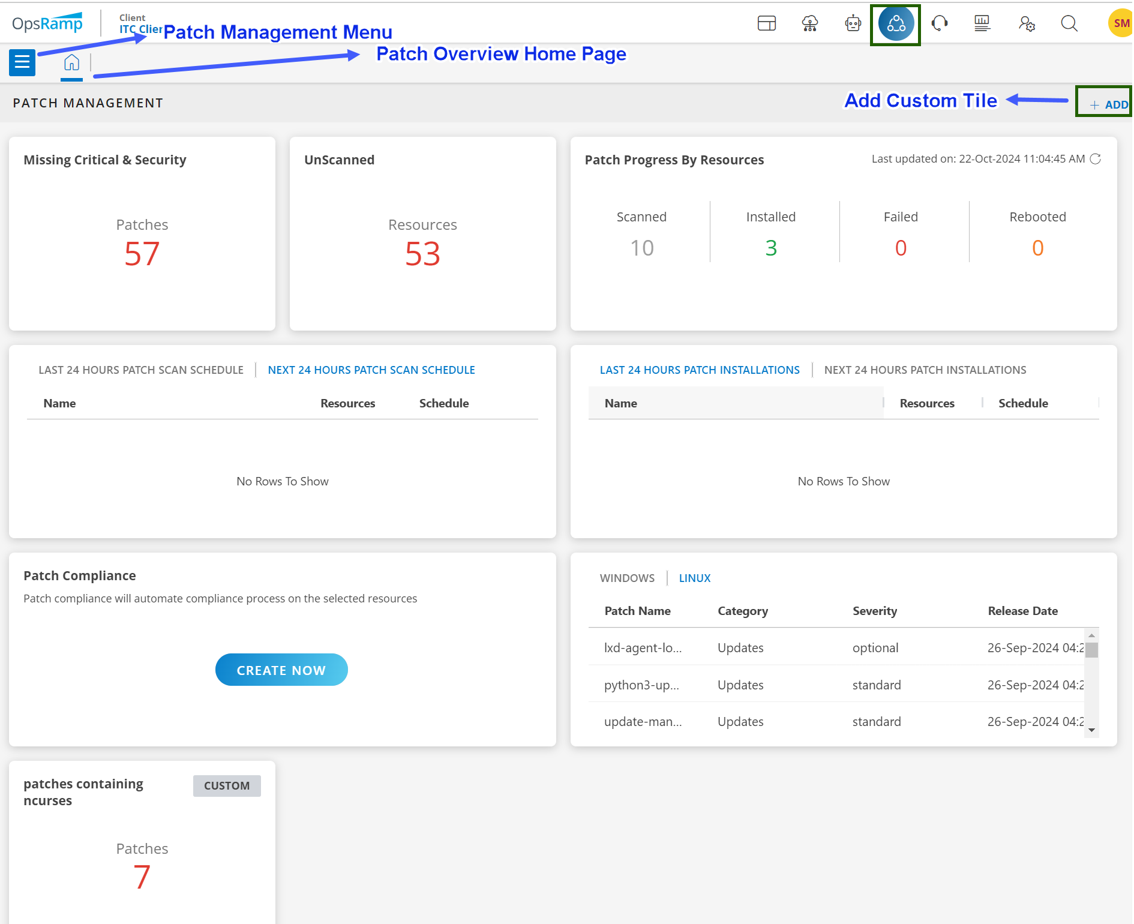Switch to the LINUX patches tab

pyautogui.click(x=695, y=578)
